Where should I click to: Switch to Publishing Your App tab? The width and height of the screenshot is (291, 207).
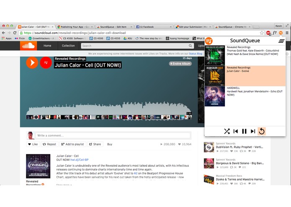[75, 27]
